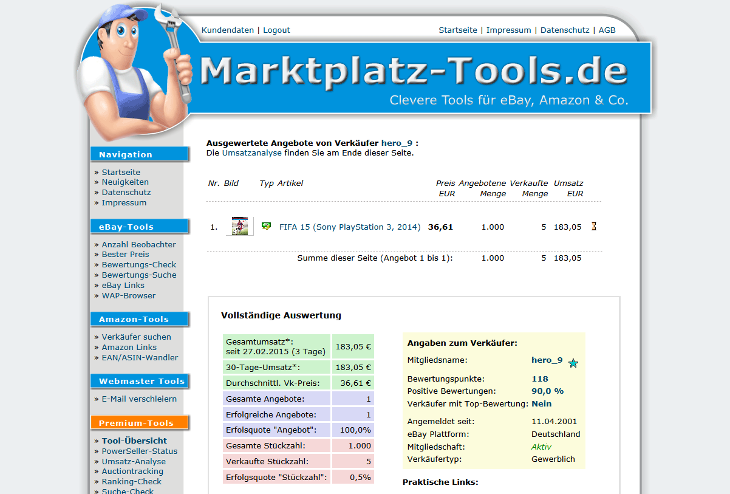Click the star icon beside hero_9
Screen dimensions: 730x494
(x=573, y=363)
